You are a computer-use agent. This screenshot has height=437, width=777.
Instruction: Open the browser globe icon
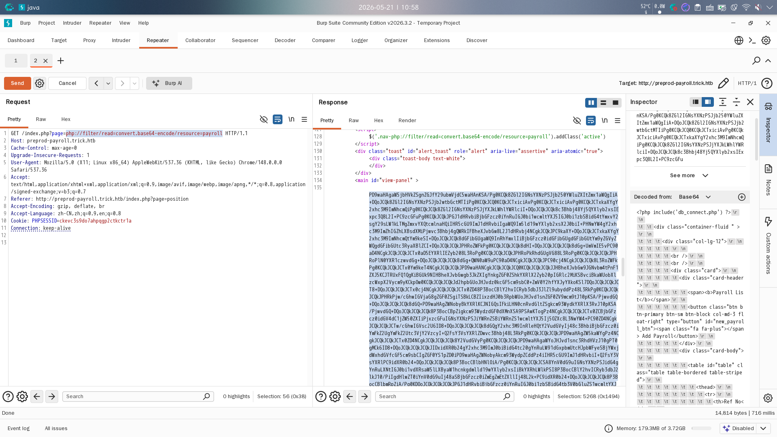tap(739, 40)
